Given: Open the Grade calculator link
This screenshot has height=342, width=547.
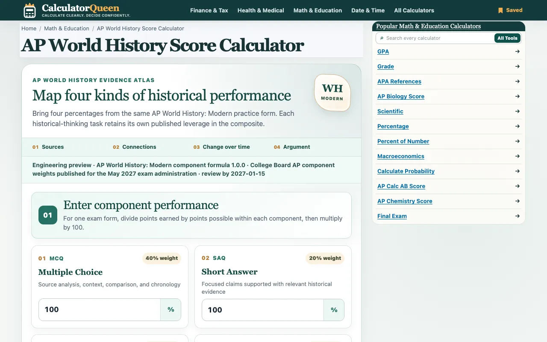Looking at the screenshot, I should pyautogui.click(x=385, y=66).
